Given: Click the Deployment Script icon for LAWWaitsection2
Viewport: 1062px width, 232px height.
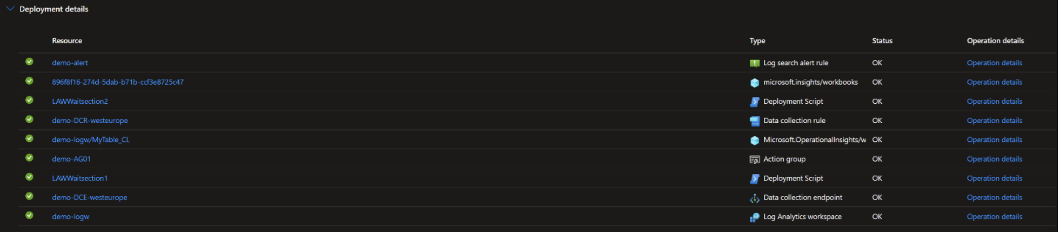Looking at the screenshot, I should (x=754, y=101).
